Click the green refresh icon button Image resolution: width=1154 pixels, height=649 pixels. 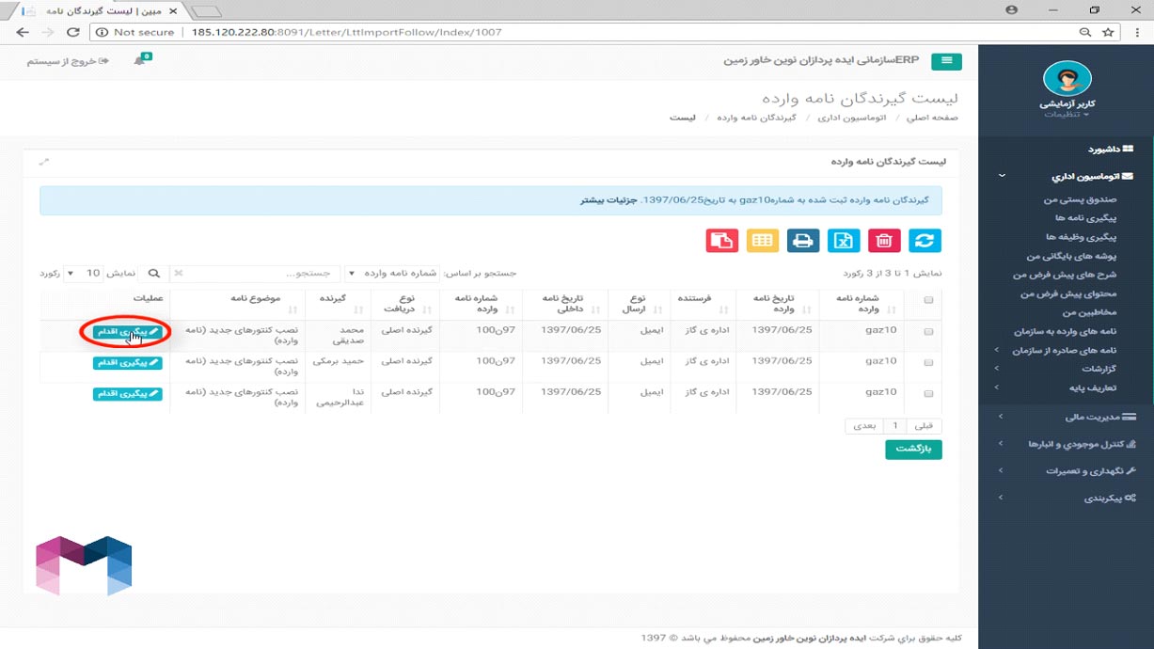[925, 241]
